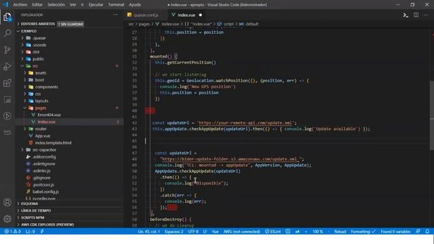Collapse the EJEMPLO project root
The image size is (434, 244).
(28, 31)
